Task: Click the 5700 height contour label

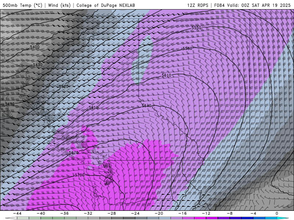Action: pos(79,175)
